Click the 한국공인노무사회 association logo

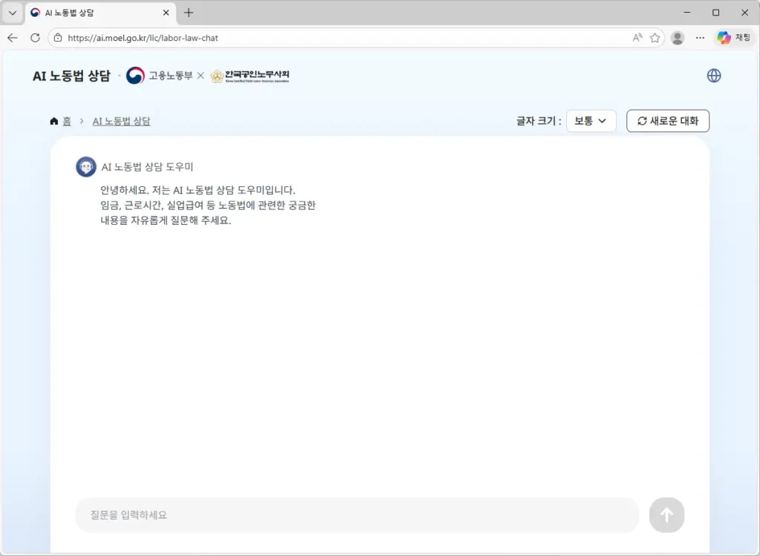(x=252, y=75)
